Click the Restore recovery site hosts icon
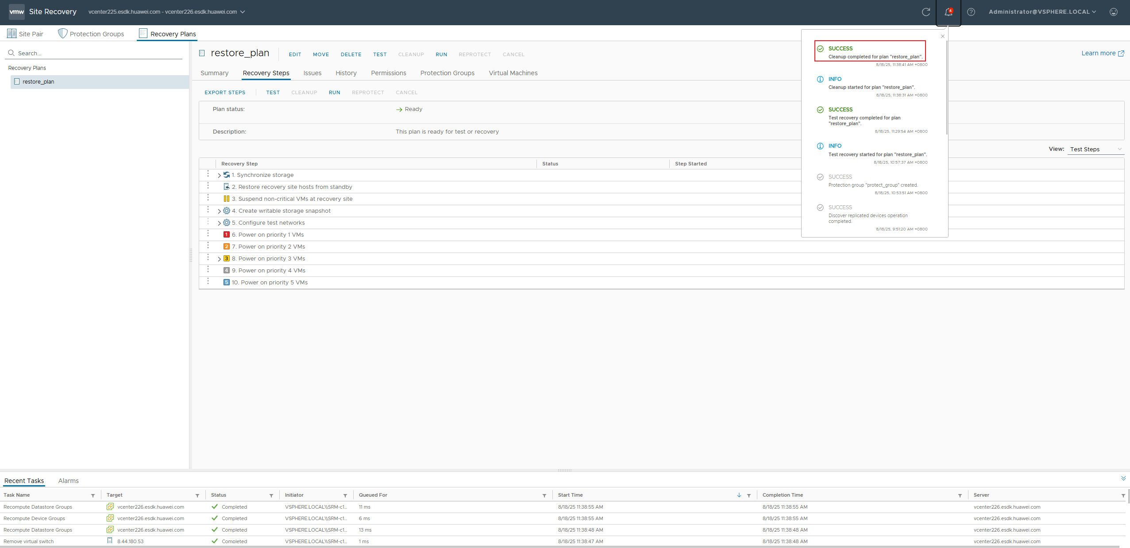 click(227, 187)
